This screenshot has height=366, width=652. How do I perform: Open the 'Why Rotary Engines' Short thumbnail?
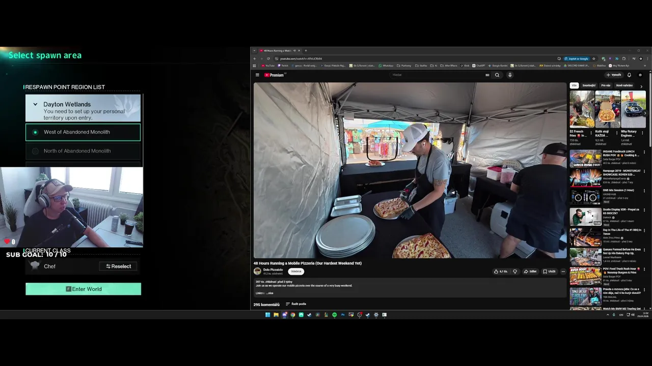click(x=633, y=109)
